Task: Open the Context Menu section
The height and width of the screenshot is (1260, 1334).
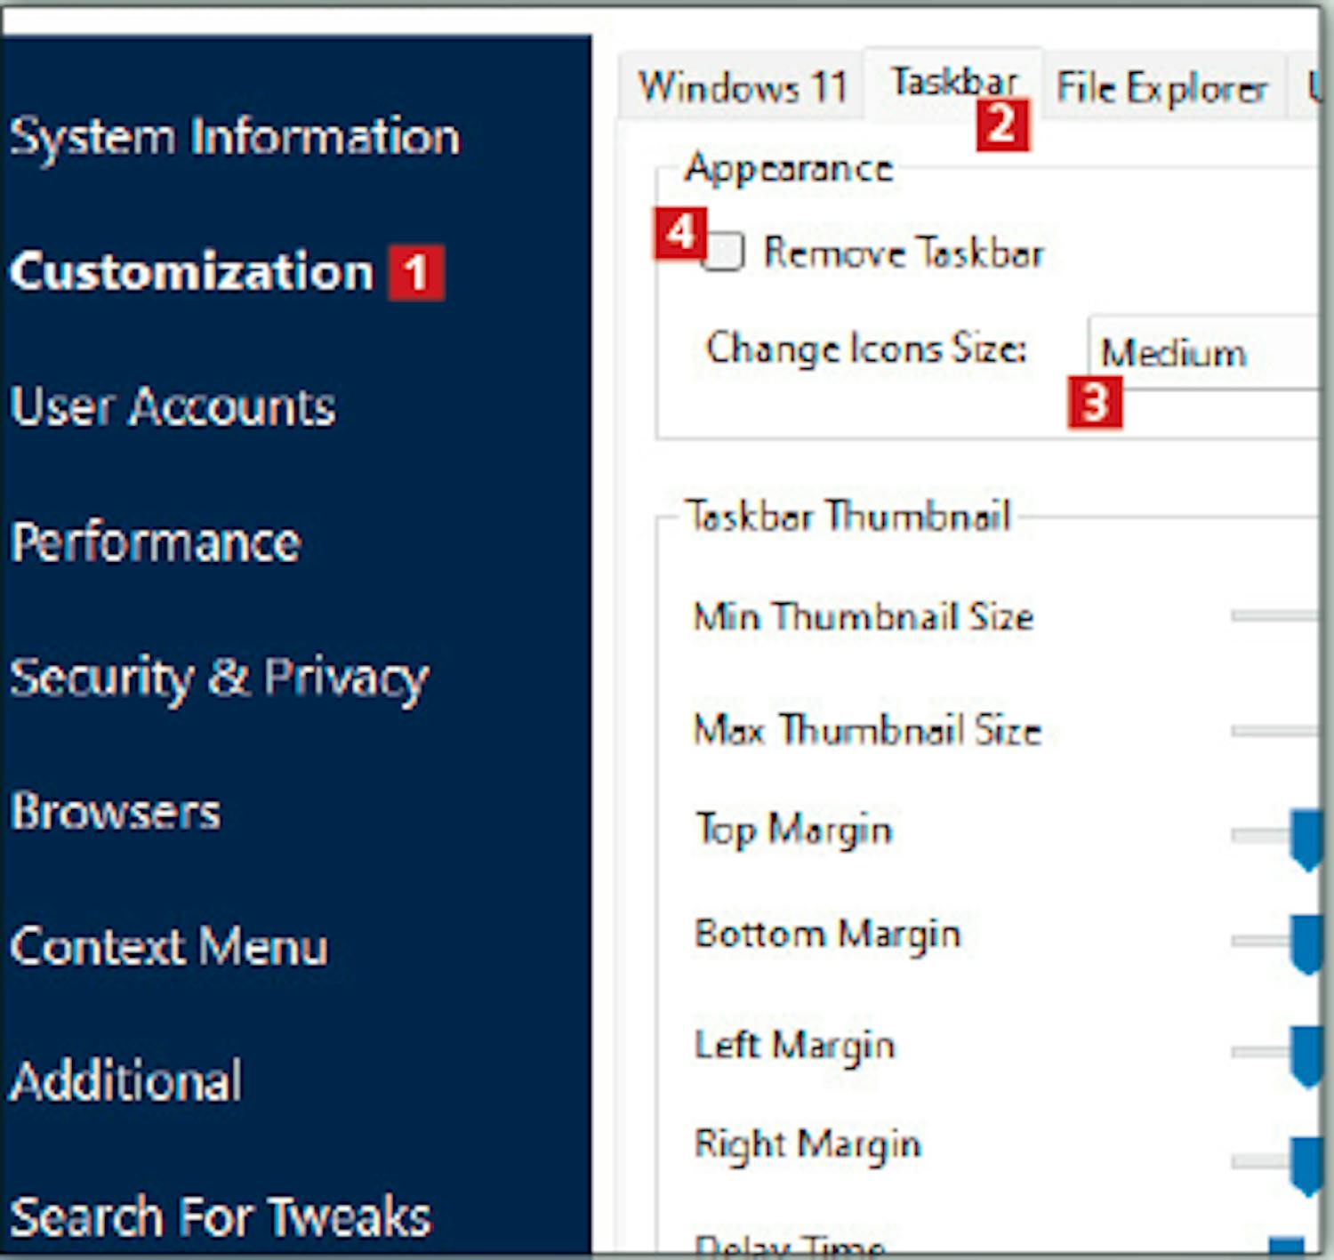Action: [169, 946]
